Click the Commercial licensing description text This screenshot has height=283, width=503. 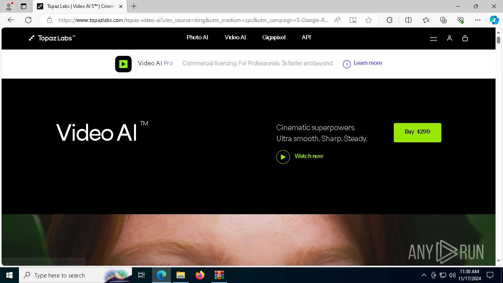[258, 63]
